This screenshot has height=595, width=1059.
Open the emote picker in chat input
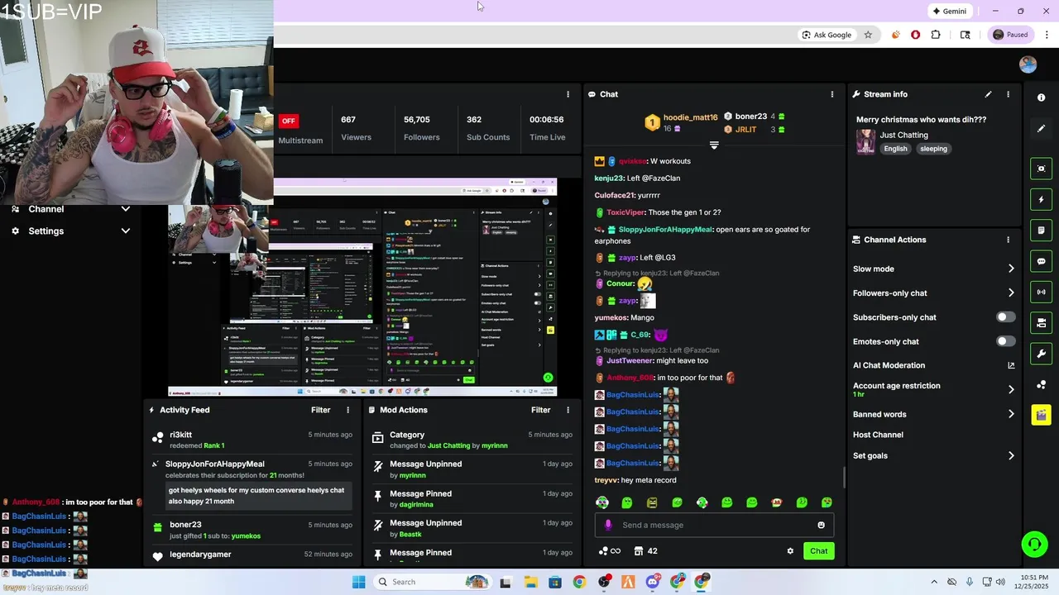click(x=821, y=525)
